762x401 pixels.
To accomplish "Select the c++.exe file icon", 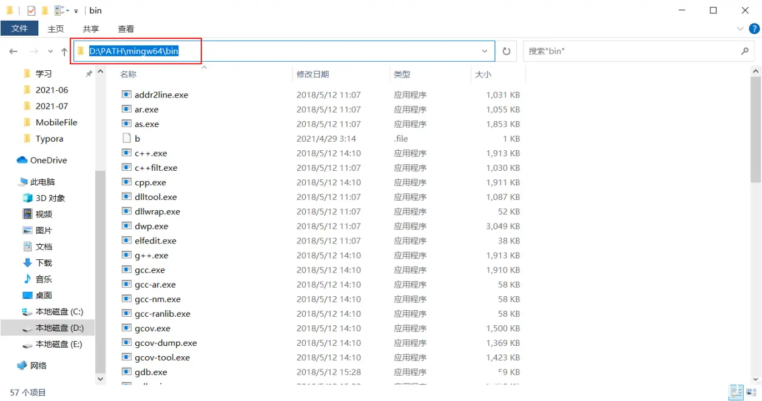I will [126, 153].
